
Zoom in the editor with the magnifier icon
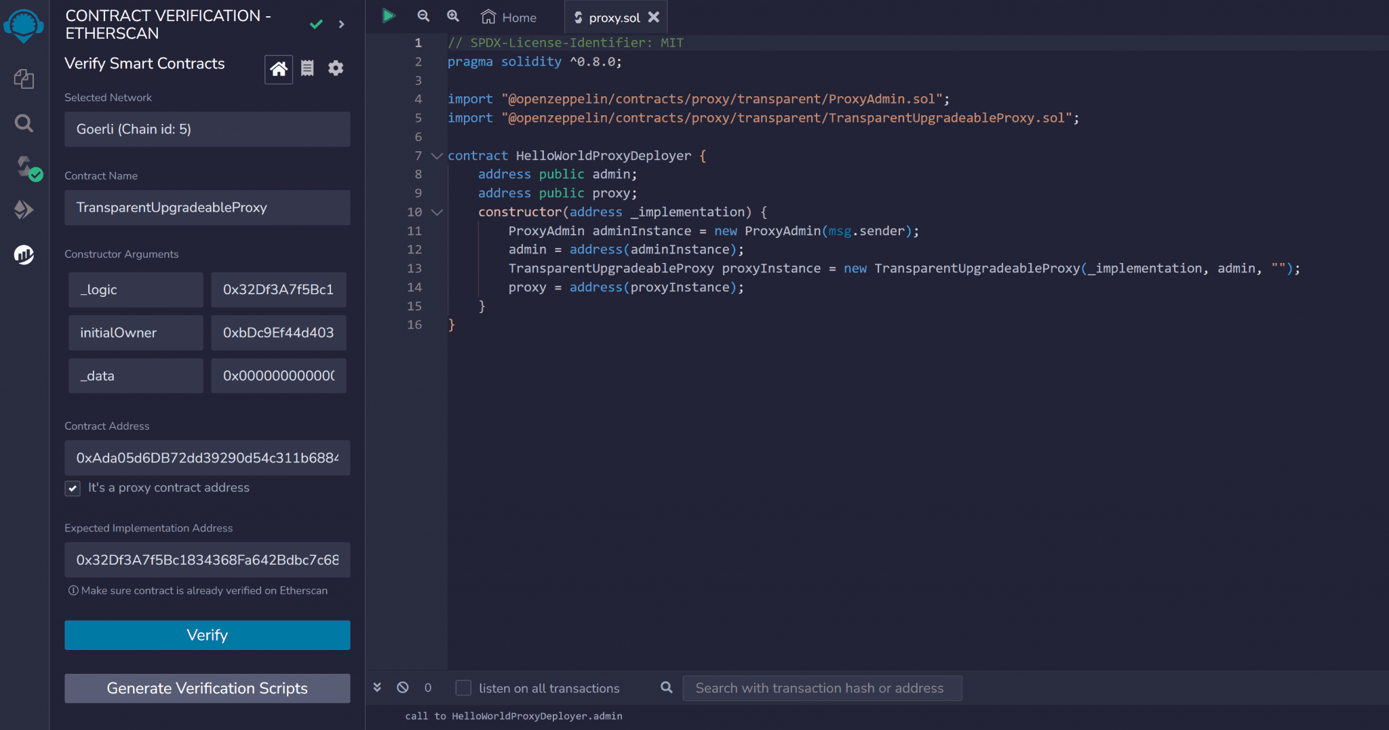point(452,16)
